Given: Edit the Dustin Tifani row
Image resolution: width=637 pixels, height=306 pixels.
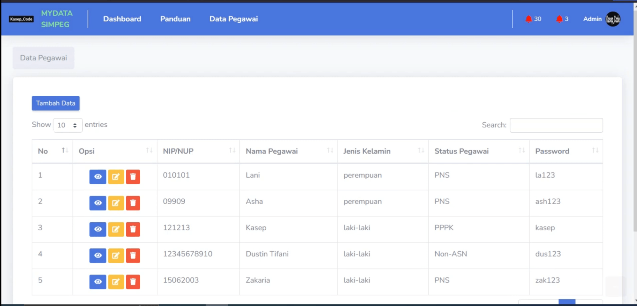Looking at the screenshot, I should 116,255.
